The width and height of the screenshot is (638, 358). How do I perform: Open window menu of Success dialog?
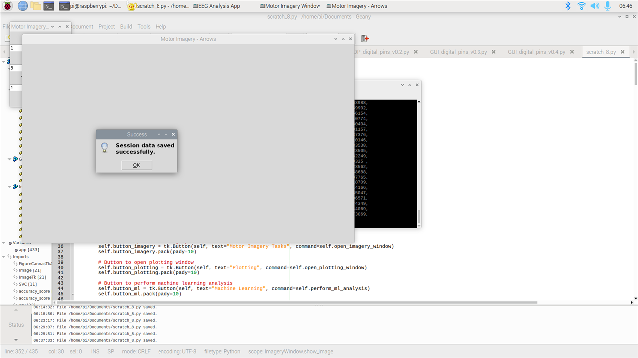pyautogui.click(x=159, y=134)
